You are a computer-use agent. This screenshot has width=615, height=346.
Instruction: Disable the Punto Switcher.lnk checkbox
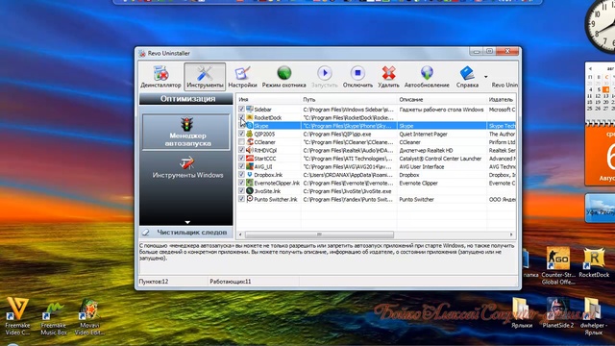(x=241, y=199)
